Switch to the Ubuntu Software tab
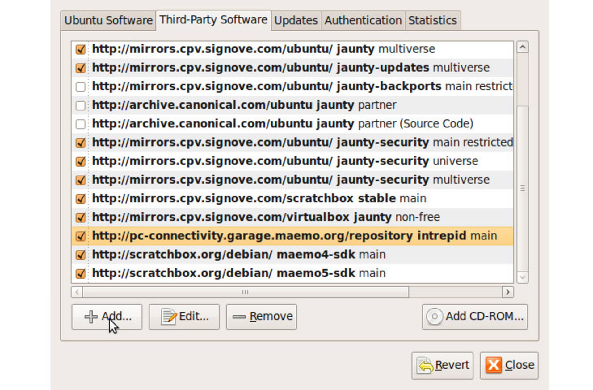This screenshot has width=593, height=390. (108, 21)
